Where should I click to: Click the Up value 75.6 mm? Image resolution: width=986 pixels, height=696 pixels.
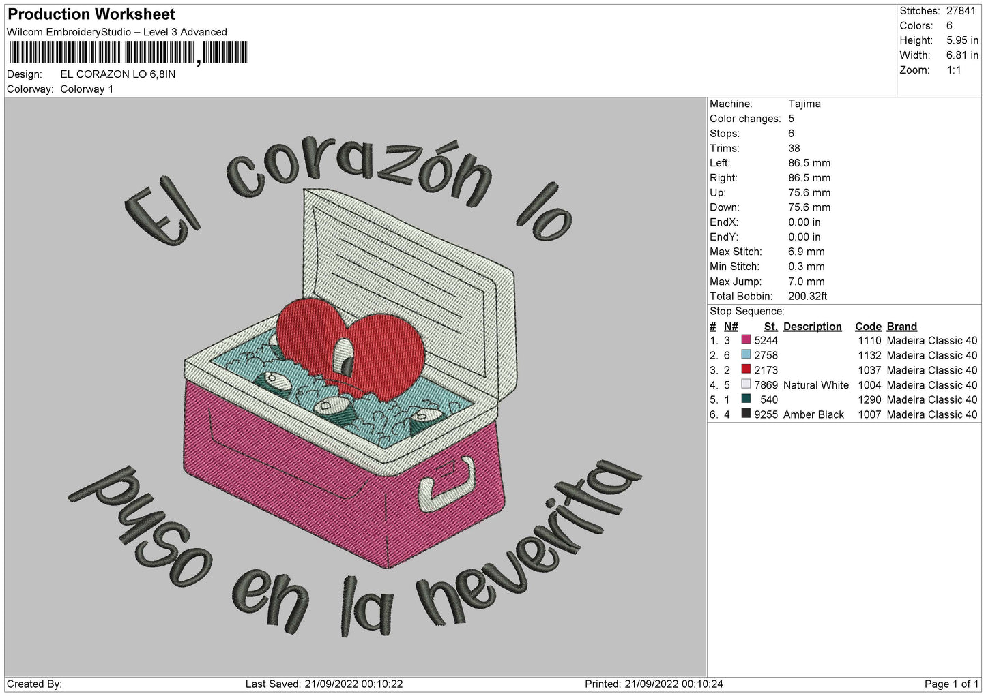click(x=809, y=192)
